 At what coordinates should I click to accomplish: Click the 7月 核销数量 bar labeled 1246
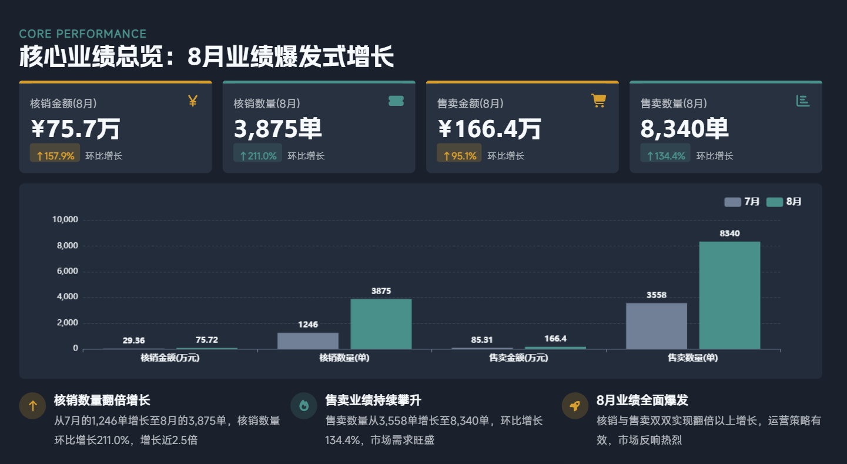308,341
